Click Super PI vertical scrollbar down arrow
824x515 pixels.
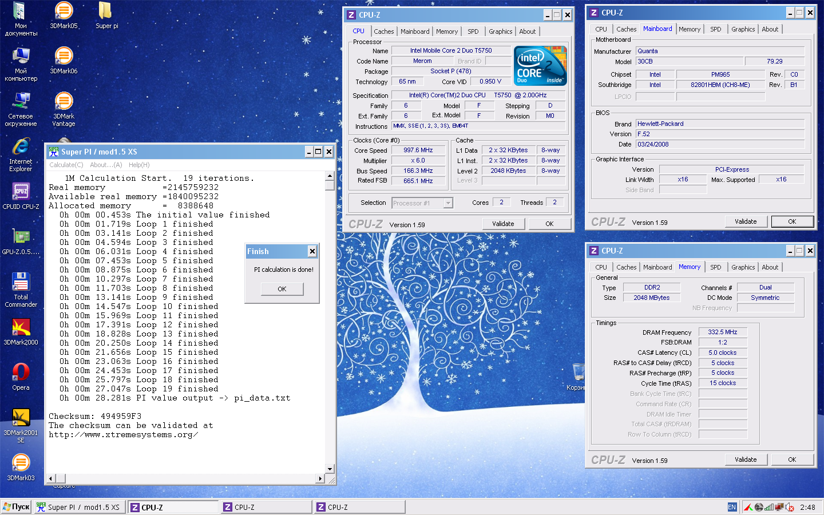[330, 469]
